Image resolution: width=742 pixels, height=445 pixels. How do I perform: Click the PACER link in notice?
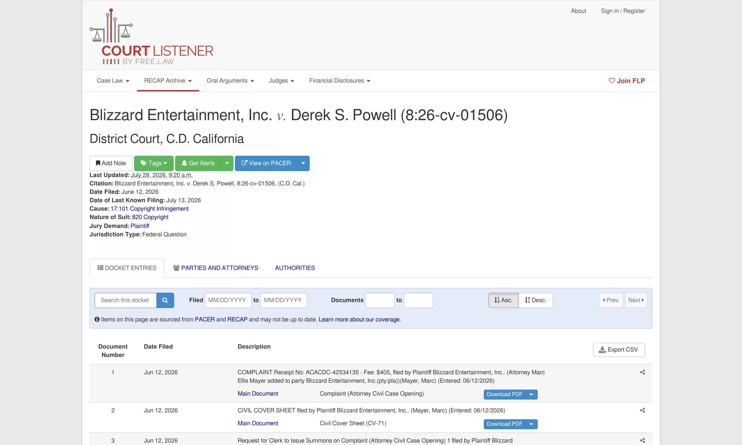[205, 319]
